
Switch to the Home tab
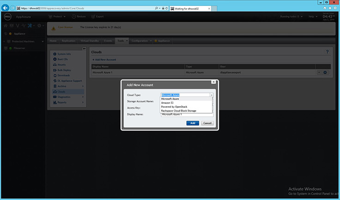tap(53, 41)
